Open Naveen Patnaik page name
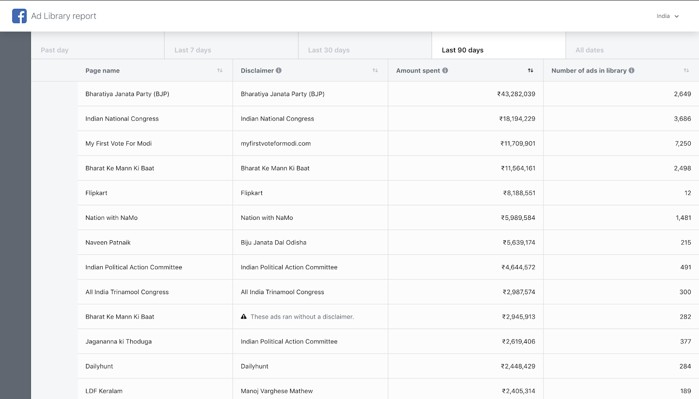699x399 pixels. [108, 243]
